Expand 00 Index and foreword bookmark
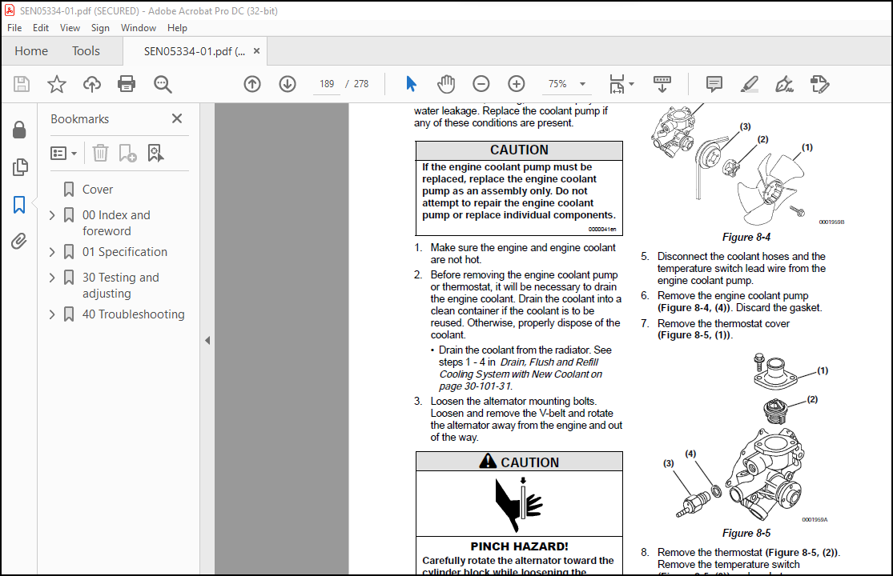Image resolution: width=893 pixels, height=576 pixels. [52, 215]
